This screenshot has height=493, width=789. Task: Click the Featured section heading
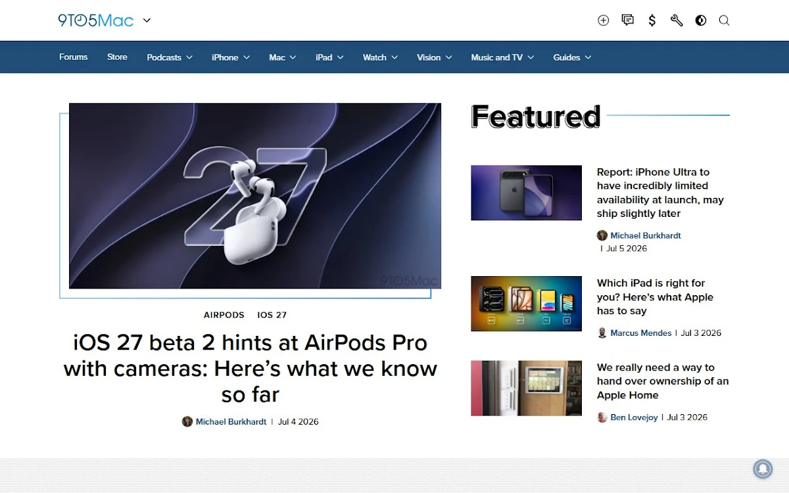536,116
